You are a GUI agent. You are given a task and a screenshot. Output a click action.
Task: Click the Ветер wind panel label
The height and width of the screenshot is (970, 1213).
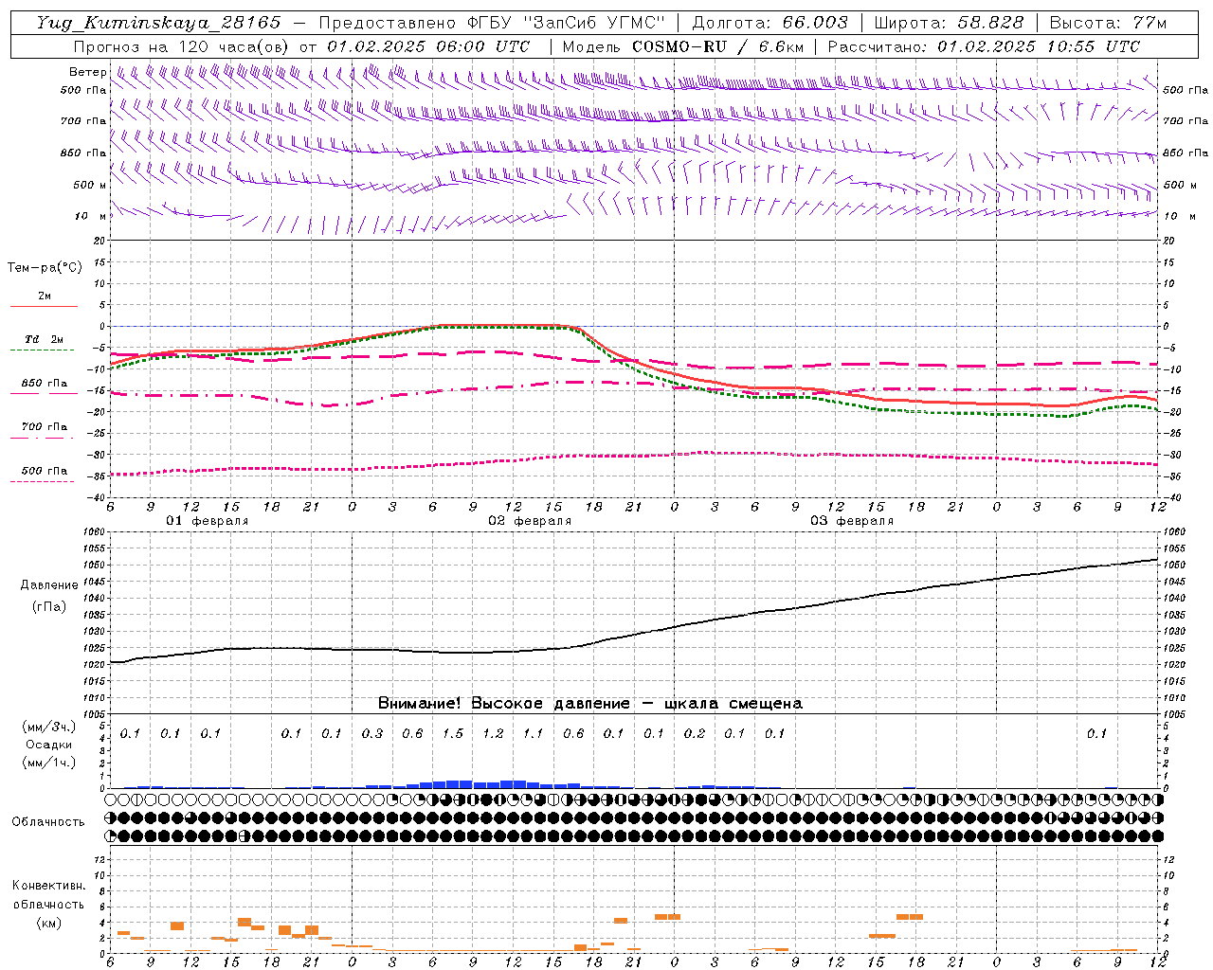click(88, 72)
